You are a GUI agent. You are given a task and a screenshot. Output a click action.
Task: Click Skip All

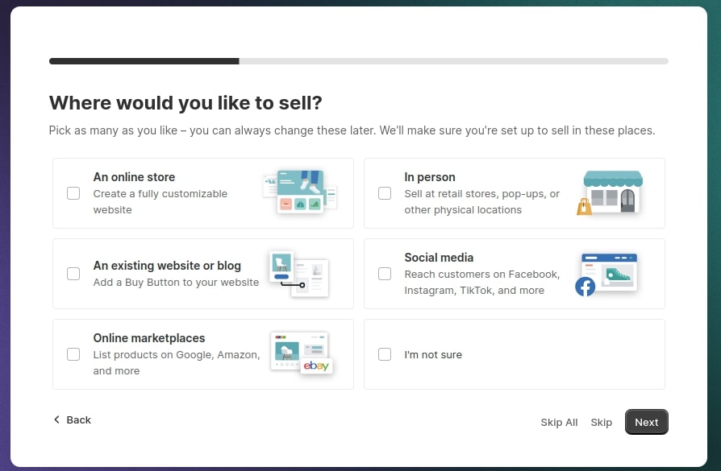(x=559, y=422)
